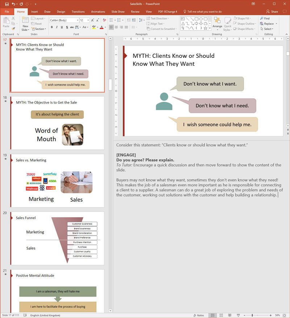Toggle Underline formatting
Viewport: 290px width, 318px height.
point(62,27)
